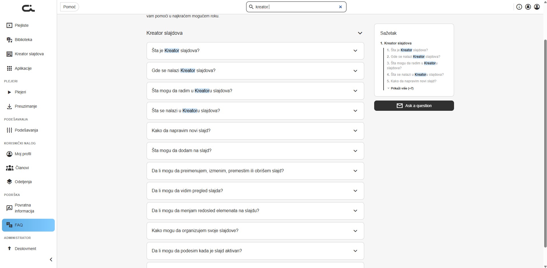Click the envelope icon on Ask a question
The height and width of the screenshot is (268, 547).
tap(400, 106)
